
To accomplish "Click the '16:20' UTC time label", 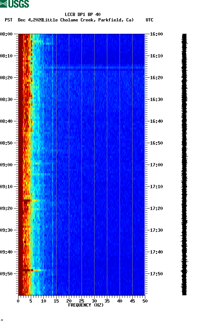I will coord(156,77).
